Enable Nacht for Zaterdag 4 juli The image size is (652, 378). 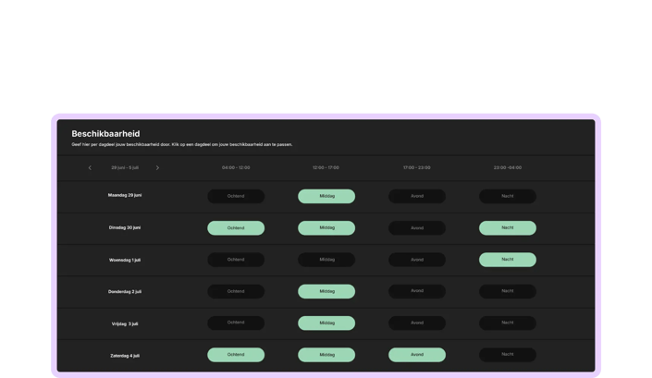coord(508,355)
